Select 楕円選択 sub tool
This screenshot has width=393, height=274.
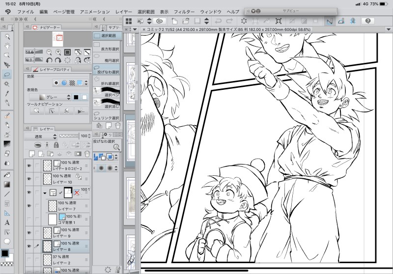point(107,58)
